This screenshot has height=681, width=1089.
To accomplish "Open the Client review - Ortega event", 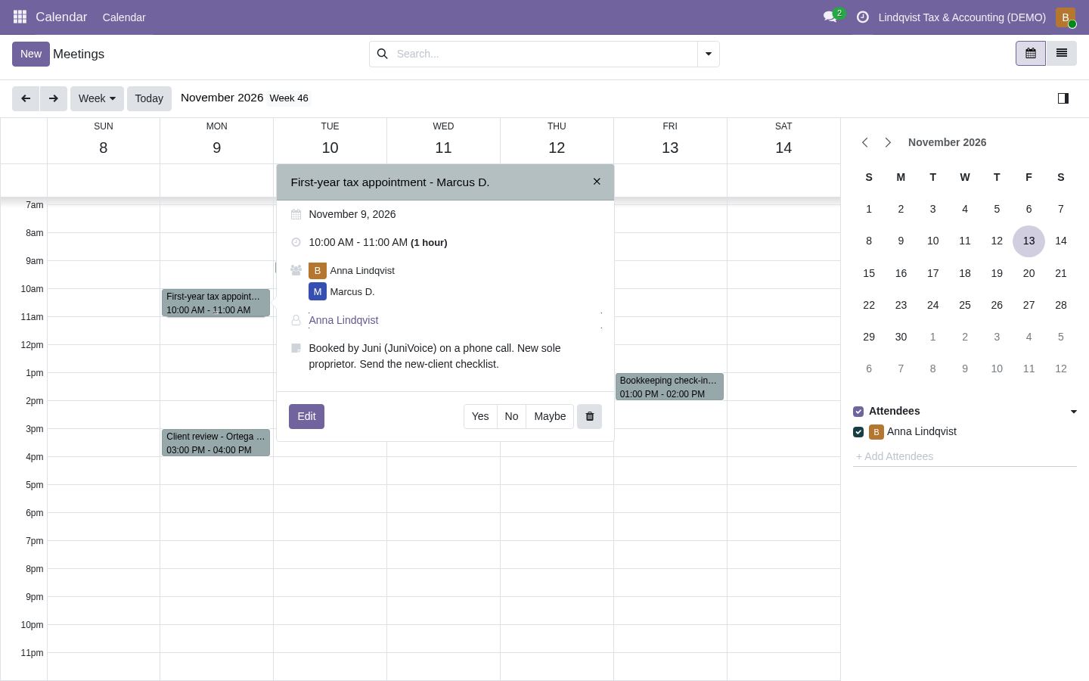I will coord(216,443).
